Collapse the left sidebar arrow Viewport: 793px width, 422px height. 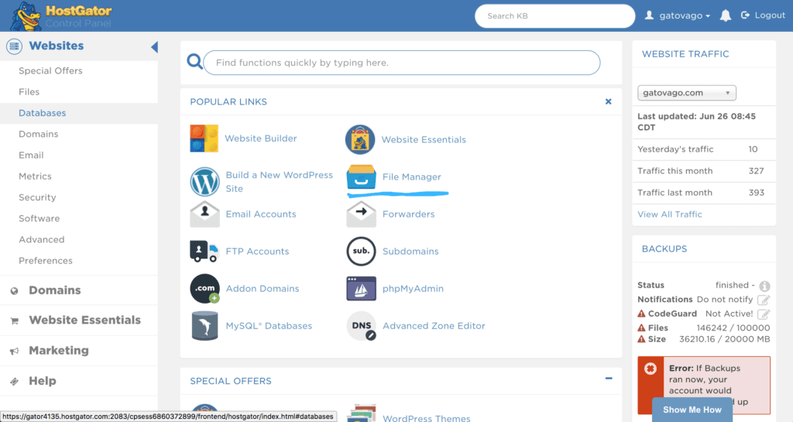(x=154, y=47)
